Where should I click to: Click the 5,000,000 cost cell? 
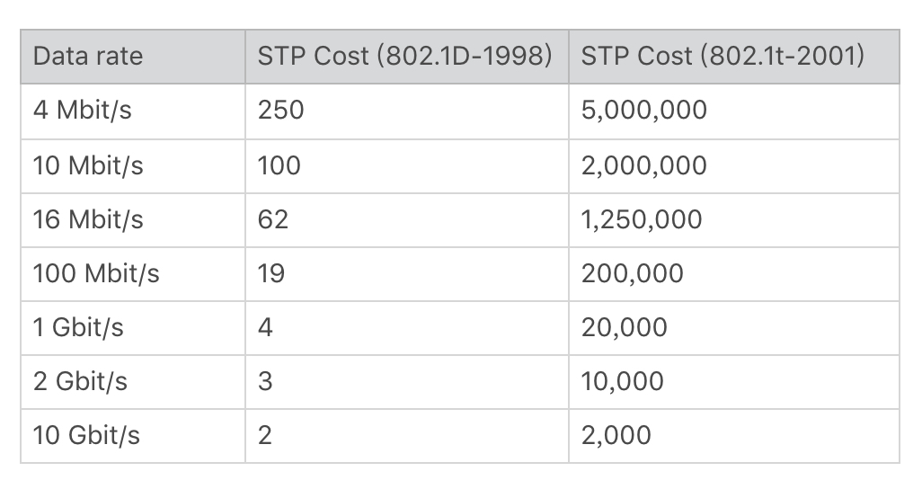coord(734,111)
